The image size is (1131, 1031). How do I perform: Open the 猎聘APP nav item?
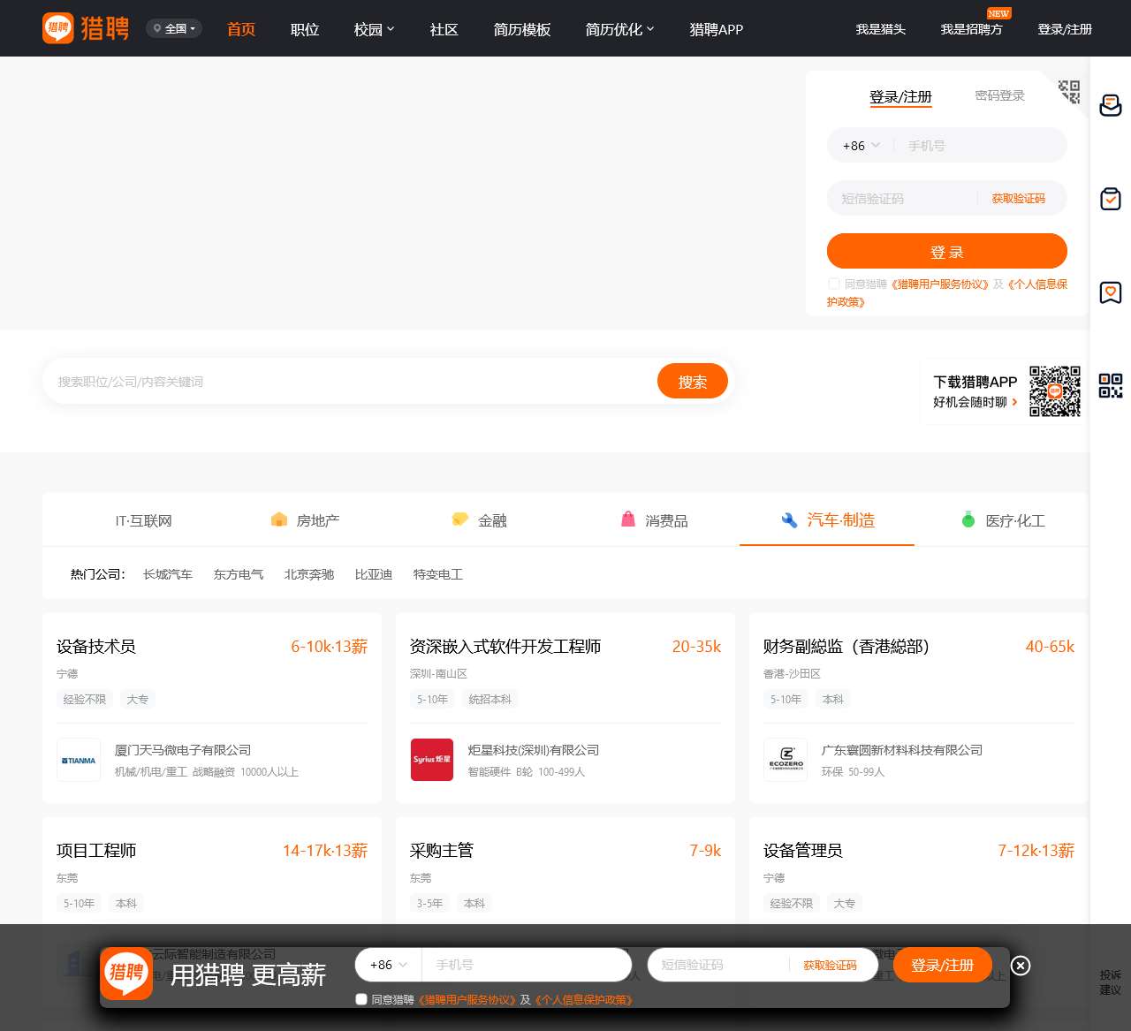tap(717, 29)
